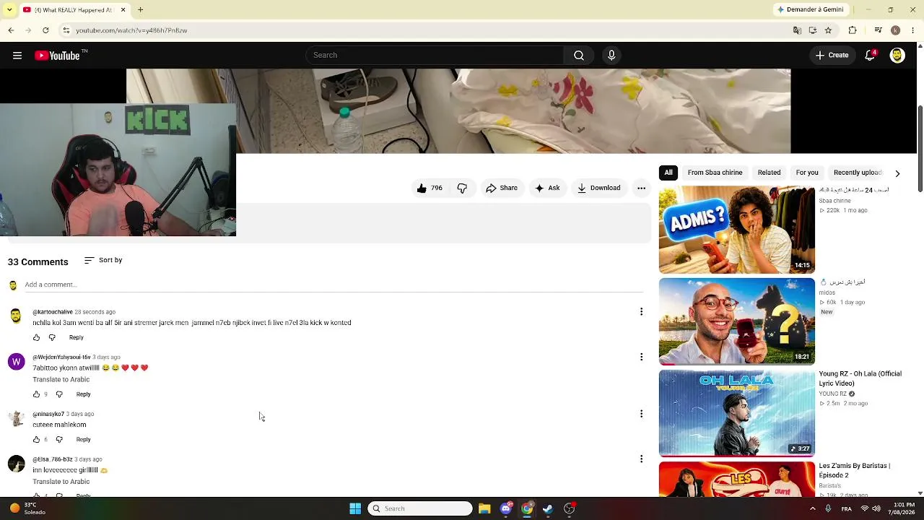Screen dimensions: 924x520
Task: Bookmark this page with the star
Action: 828,30
